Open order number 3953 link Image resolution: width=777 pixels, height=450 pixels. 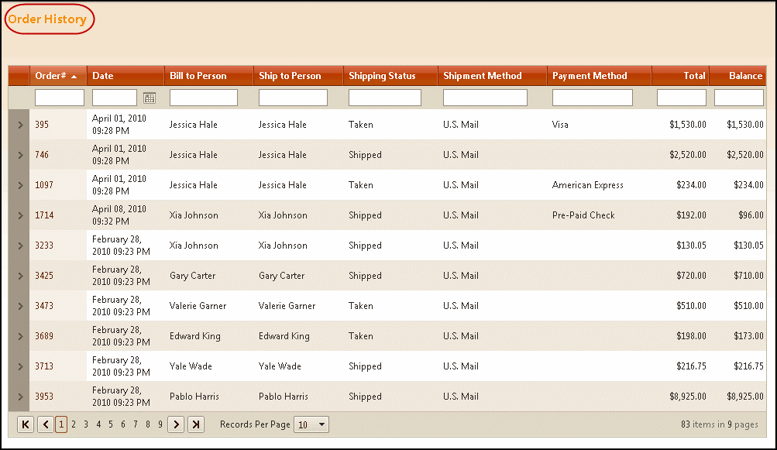tap(43, 397)
